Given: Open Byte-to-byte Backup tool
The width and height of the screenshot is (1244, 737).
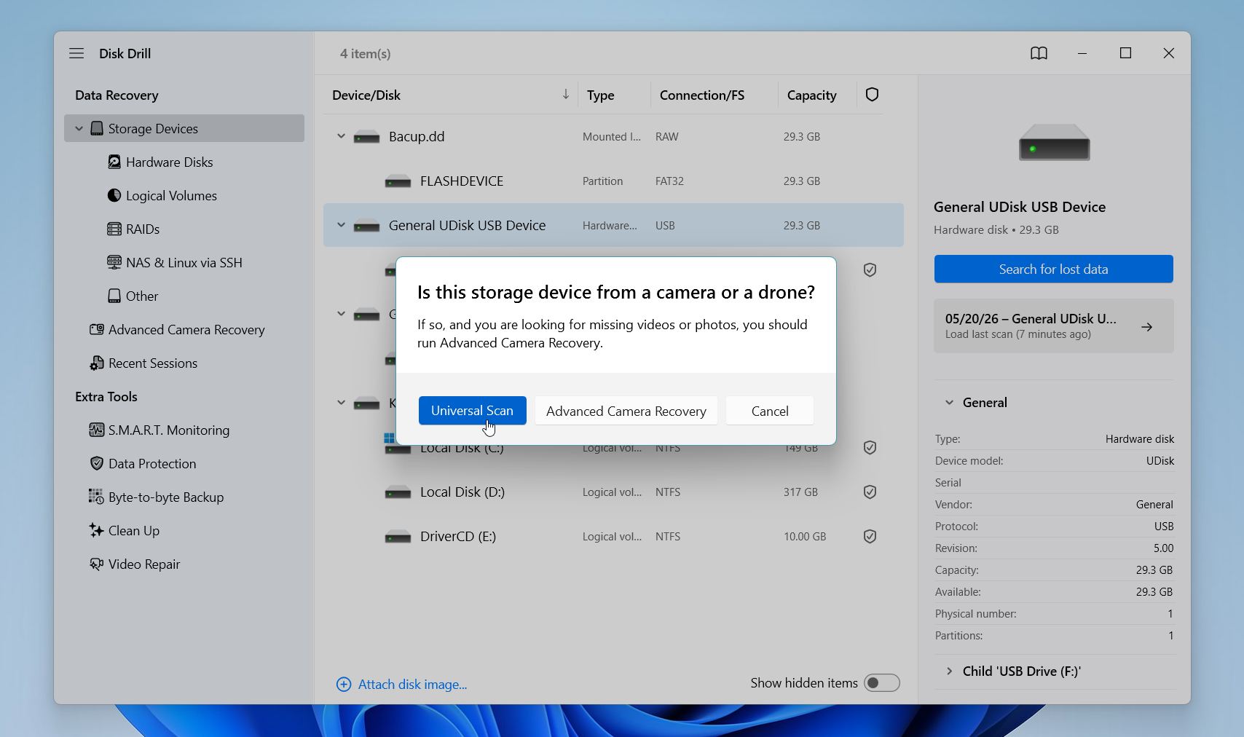Looking at the screenshot, I should pos(166,497).
